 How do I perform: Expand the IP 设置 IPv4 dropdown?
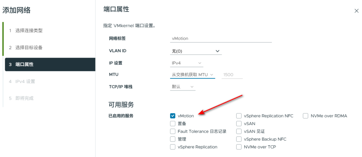coord(185,63)
